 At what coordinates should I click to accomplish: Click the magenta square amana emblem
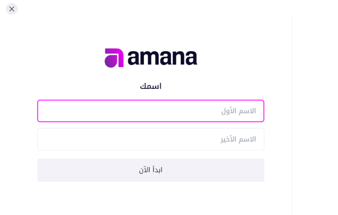point(114,58)
